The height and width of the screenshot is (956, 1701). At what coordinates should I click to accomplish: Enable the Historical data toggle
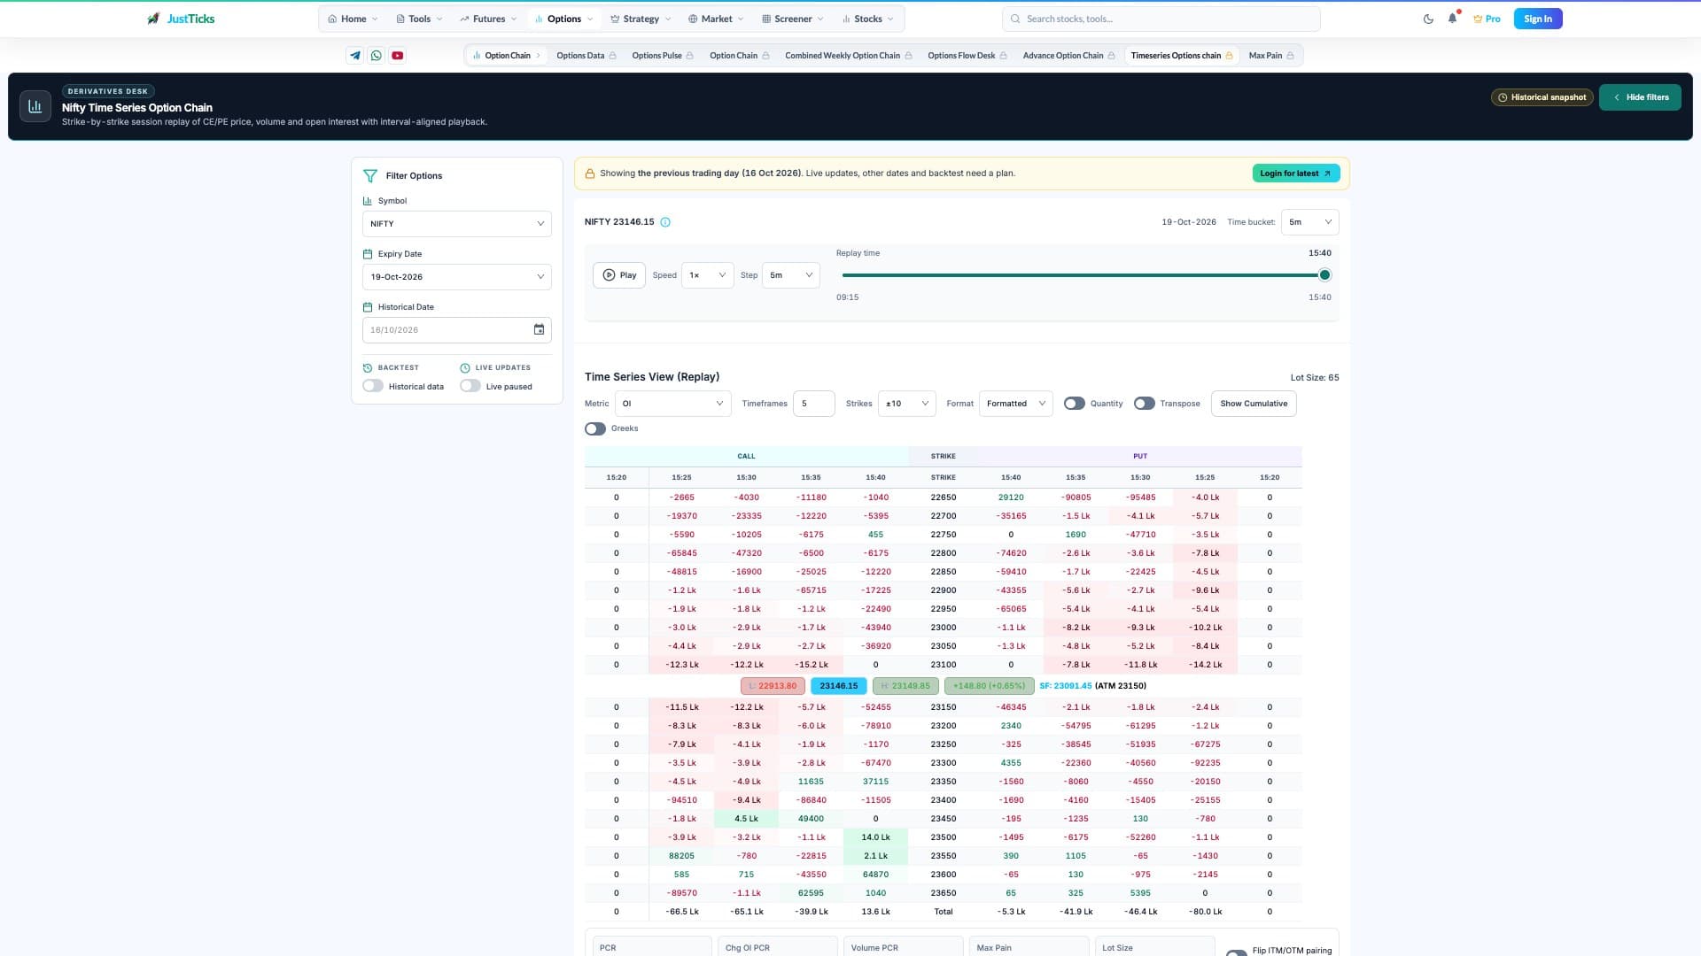coord(373,386)
